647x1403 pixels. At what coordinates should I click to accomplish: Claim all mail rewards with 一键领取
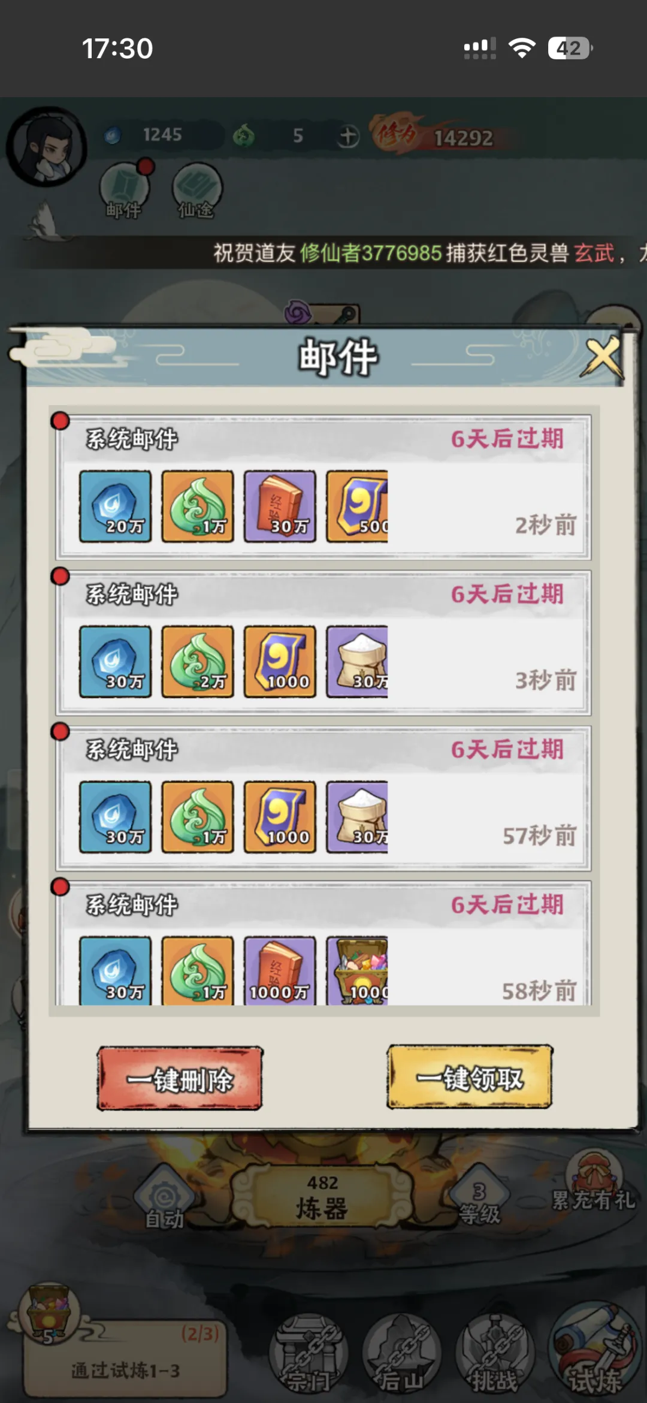coord(469,1077)
